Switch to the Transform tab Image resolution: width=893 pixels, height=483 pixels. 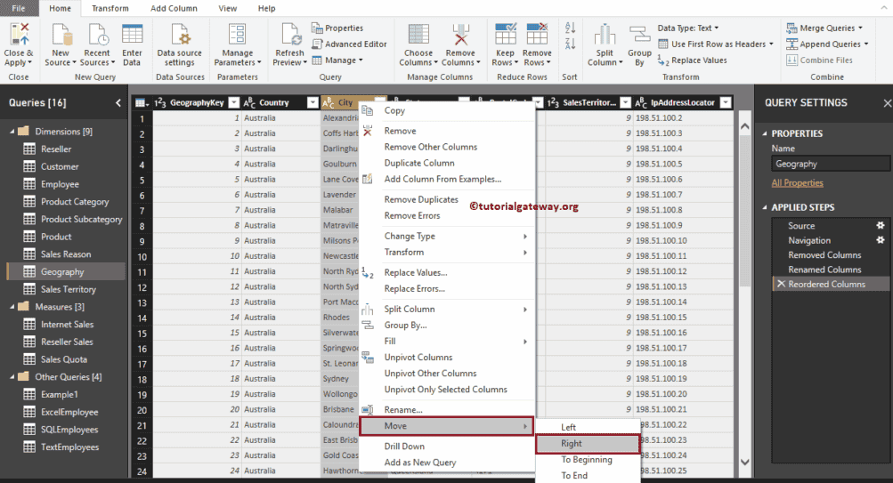pos(110,8)
